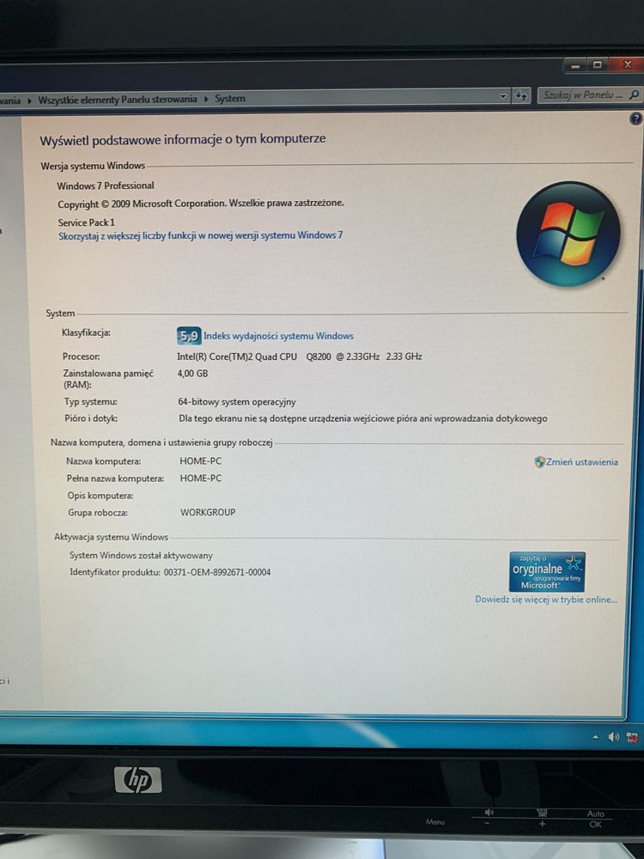The height and width of the screenshot is (859, 644).
Task: Open Indeks wydajności systemu Windows link
Action: 278,336
